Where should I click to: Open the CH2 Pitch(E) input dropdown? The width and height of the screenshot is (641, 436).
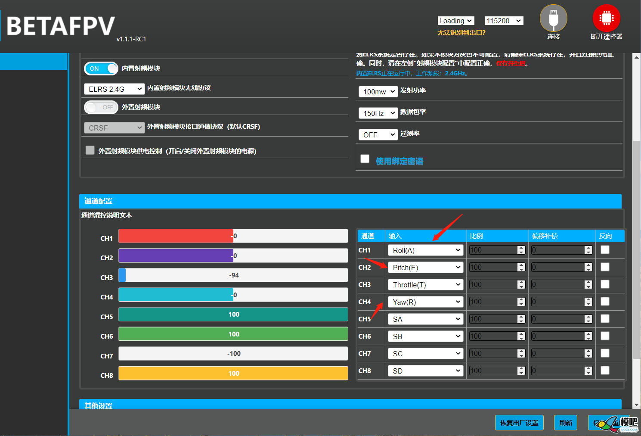point(426,267)
